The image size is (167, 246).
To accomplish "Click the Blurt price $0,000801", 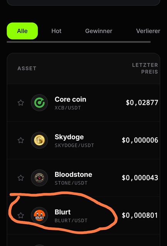I will tap(140, 215).
